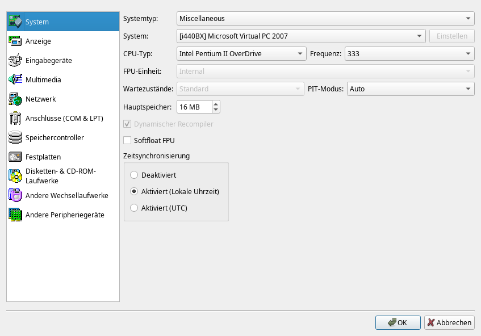Open the Frequenz dropdown list
Viewport: 481px width, 336px height.
[x=409, y=54]
